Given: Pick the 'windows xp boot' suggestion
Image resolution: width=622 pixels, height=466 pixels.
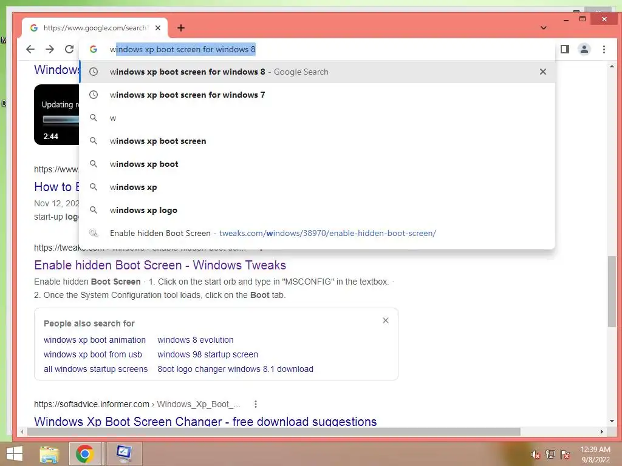Looking at the screenshot, I should click(x=317, y=164).
